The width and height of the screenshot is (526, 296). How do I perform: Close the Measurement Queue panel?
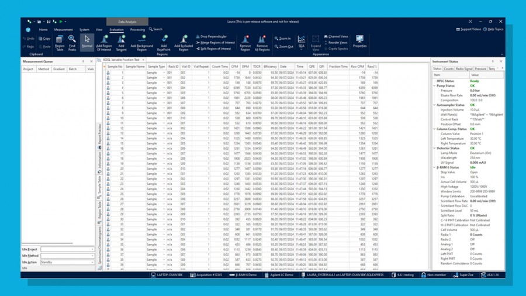click(x=91, y=61)
